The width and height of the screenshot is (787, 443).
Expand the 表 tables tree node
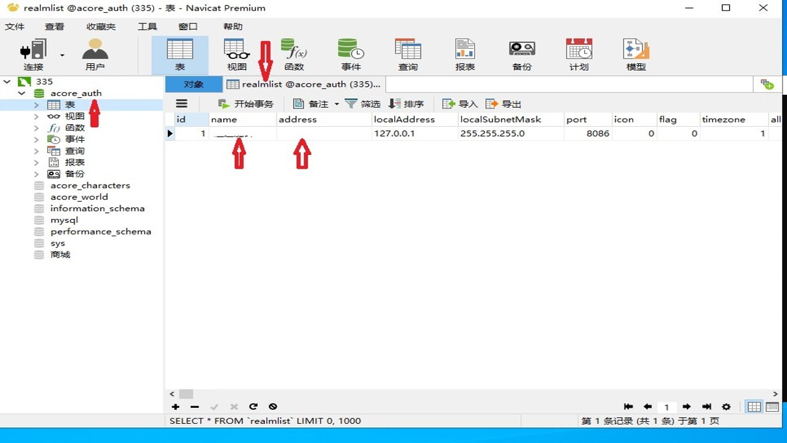36,105
